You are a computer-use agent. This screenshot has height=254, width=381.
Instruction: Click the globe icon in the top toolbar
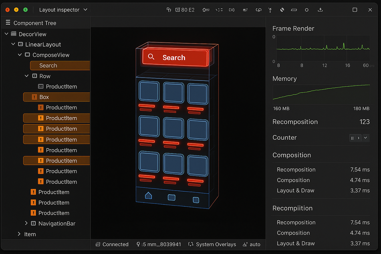click(282, 10)
